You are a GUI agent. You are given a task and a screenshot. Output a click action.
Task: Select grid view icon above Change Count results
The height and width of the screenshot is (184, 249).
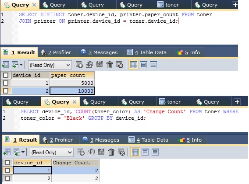[x=135, y=152]
